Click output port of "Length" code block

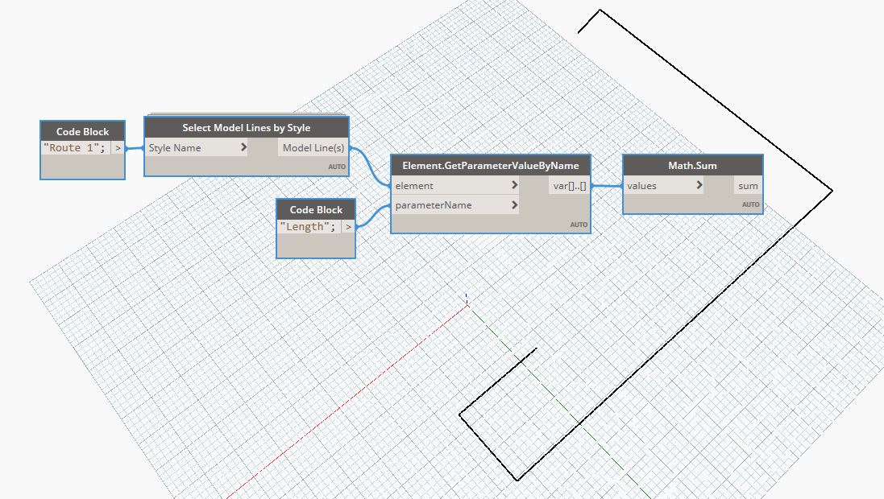click(x=348, y=226)
